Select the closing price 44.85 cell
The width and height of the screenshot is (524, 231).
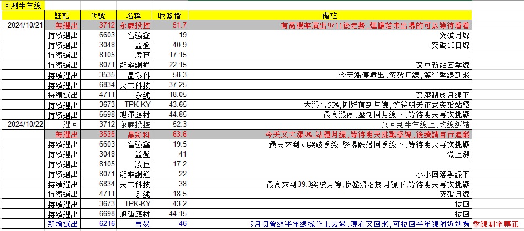pyautogui.click(x=170, y=115)
